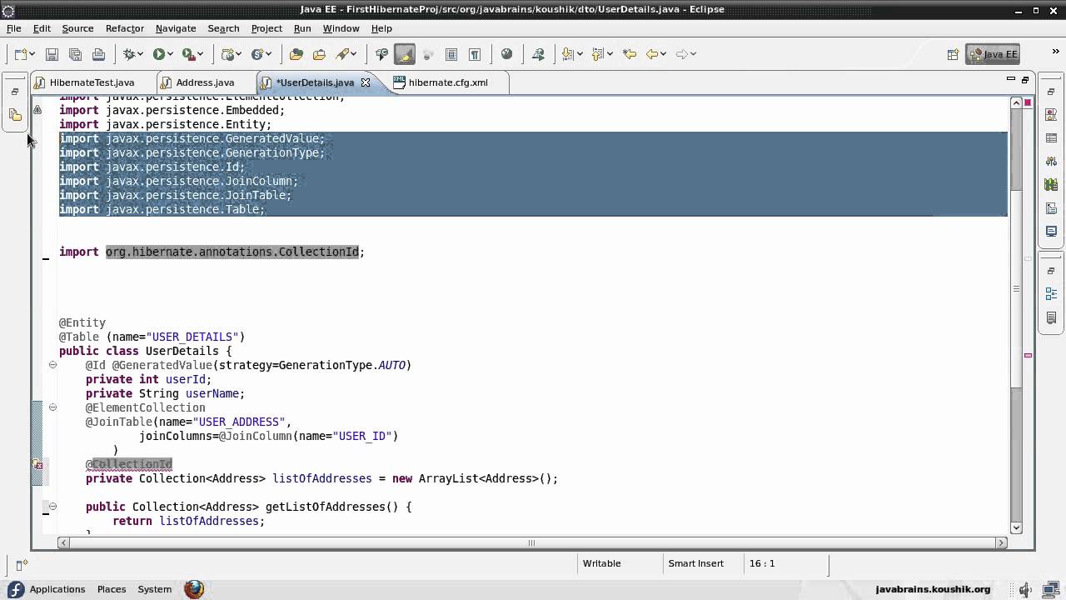The image size is (1066, 600).
Task: Open the Outline view icon in right trim
Action: (x=1051, y=294)
